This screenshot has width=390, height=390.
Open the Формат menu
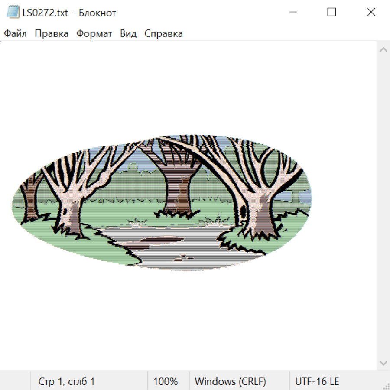(x=94, y=34)
